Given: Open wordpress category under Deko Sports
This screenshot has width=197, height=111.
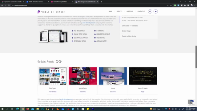Looking at the screenshot, I should (x=53, y=92).
